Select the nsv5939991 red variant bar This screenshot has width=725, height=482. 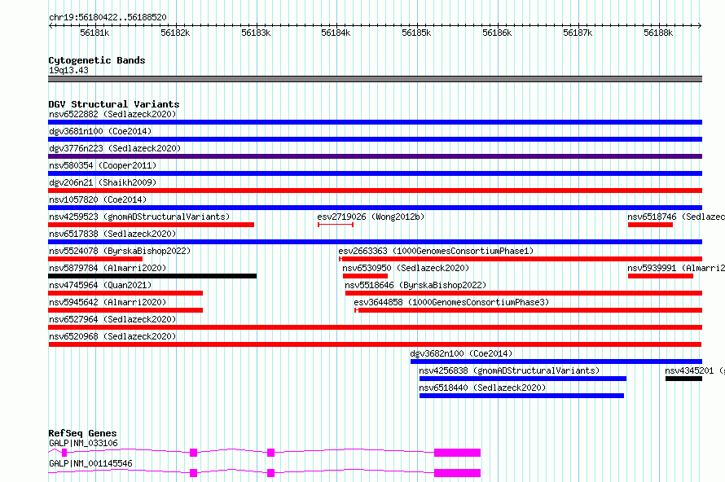click(x=661, y=276)
